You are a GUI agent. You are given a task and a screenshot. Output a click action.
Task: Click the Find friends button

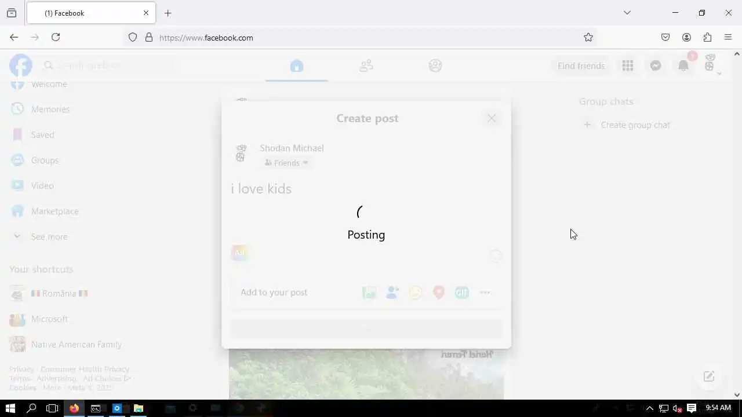581,66
